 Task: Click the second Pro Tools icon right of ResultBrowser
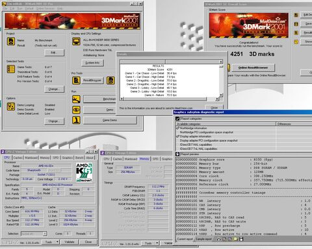[x=110, y=80]
